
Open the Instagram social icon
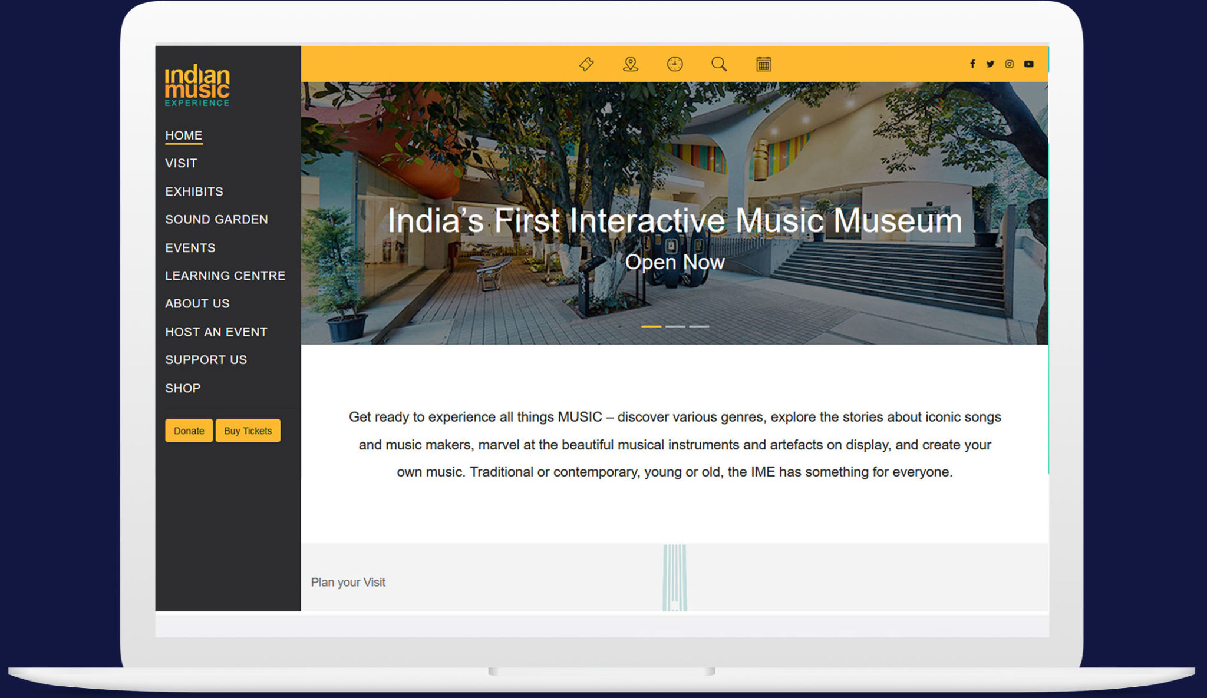coord(1010,64)
